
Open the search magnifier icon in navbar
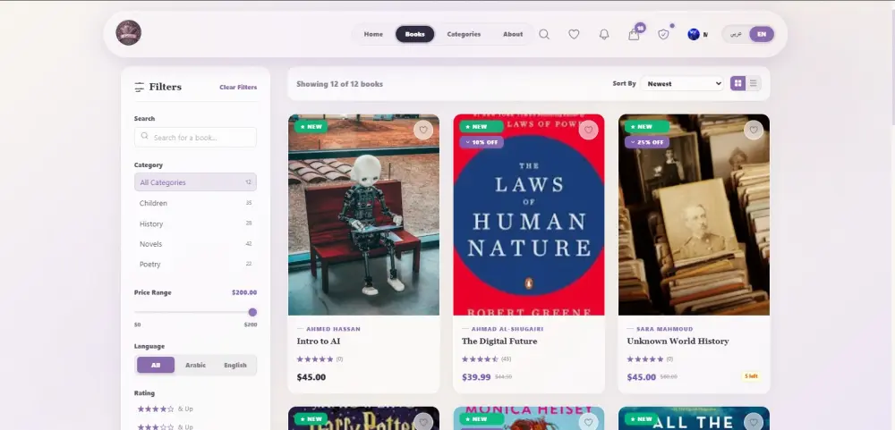(x=544, y=34)
